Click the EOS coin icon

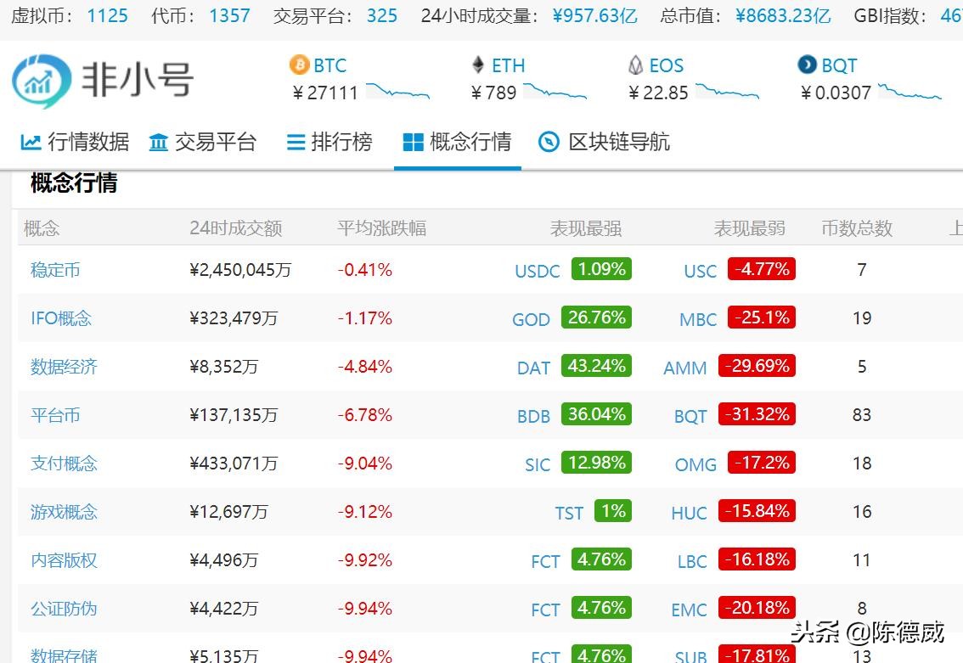pyautogui.click(x=634, y=65)
